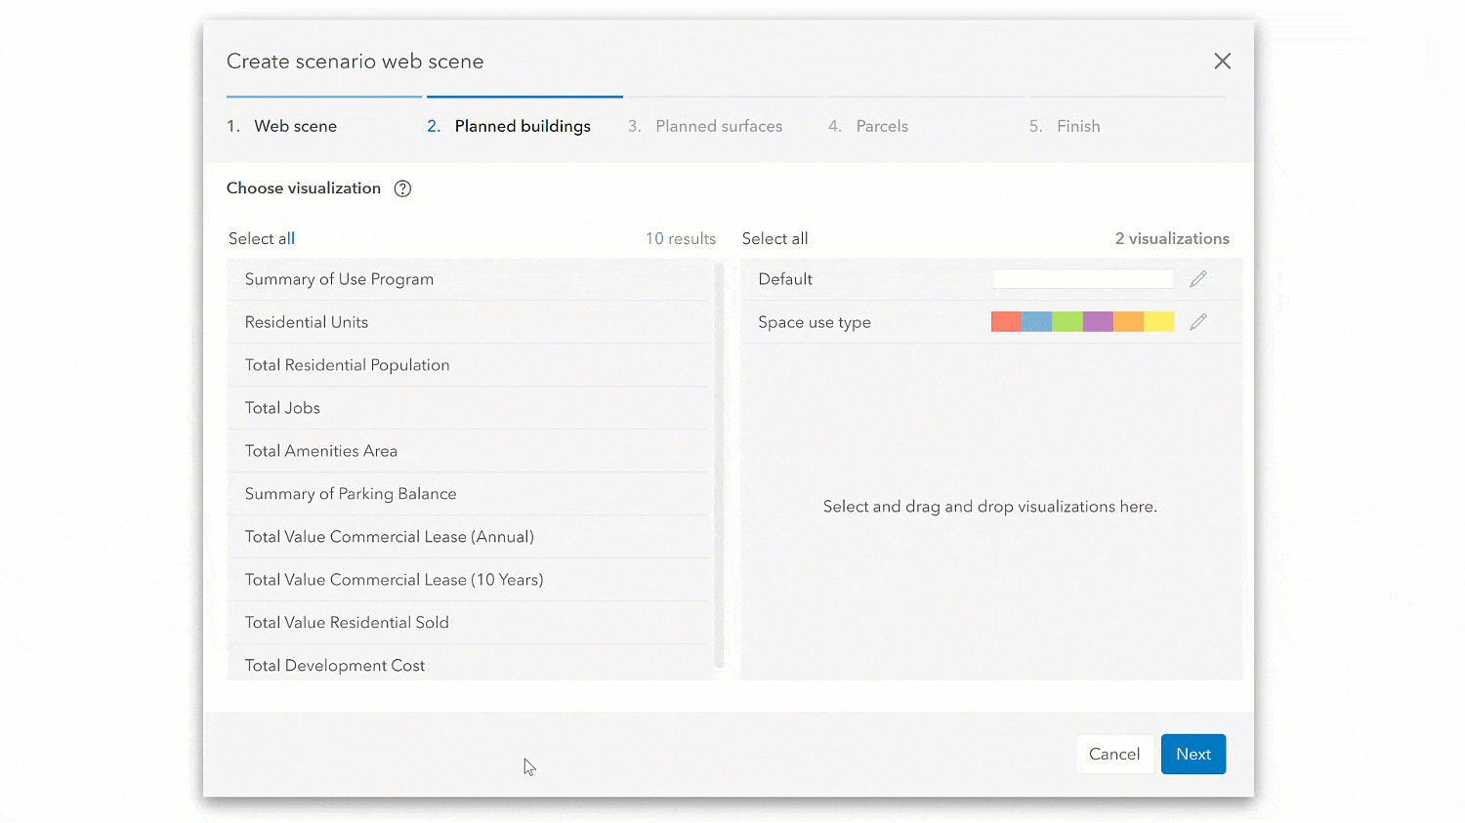Edit the Default visualization with the pencil icon

click(x=1198, y=278)
